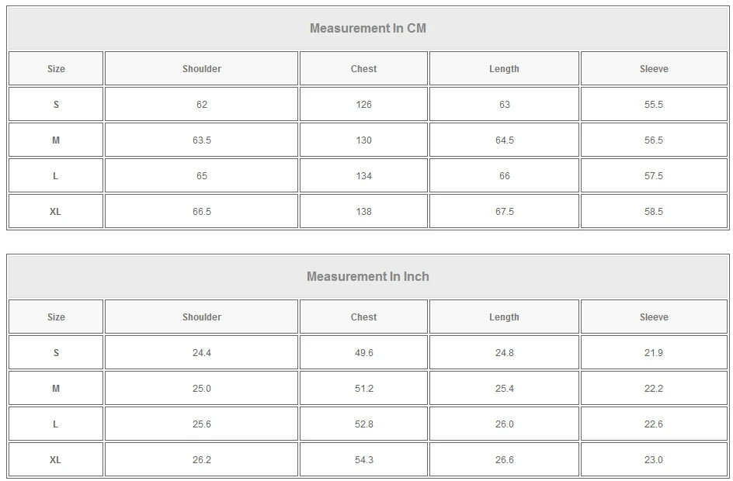Image resolution: width=733 pixels, height=481 pixels.
Task: Select the sleeve value 57.5 cell
Action: [654, 176]
